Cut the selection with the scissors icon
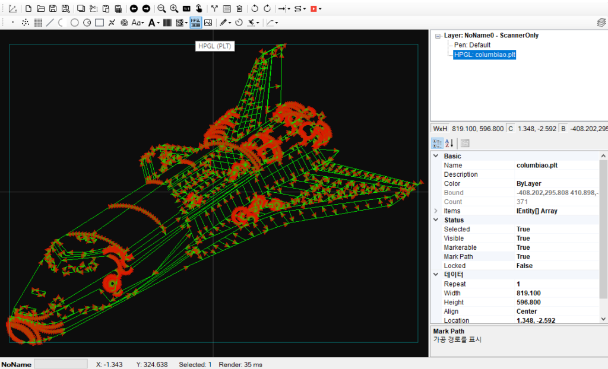This screenshot has height=369, width=608. (93, 8)
